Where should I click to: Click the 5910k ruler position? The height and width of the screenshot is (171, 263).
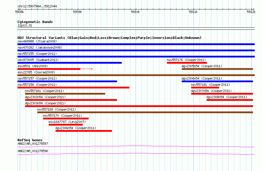[135, 12]
